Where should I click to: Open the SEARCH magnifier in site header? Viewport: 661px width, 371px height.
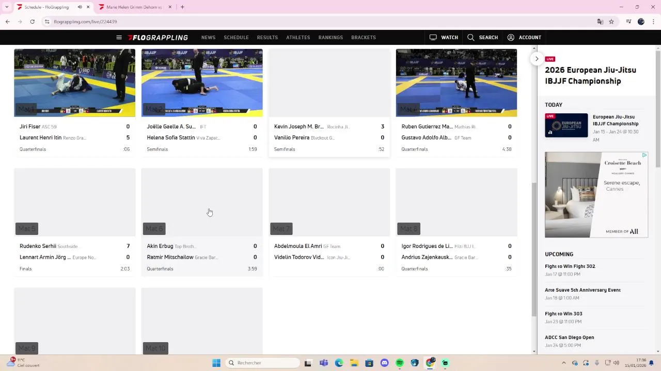(x=482, y=38)
